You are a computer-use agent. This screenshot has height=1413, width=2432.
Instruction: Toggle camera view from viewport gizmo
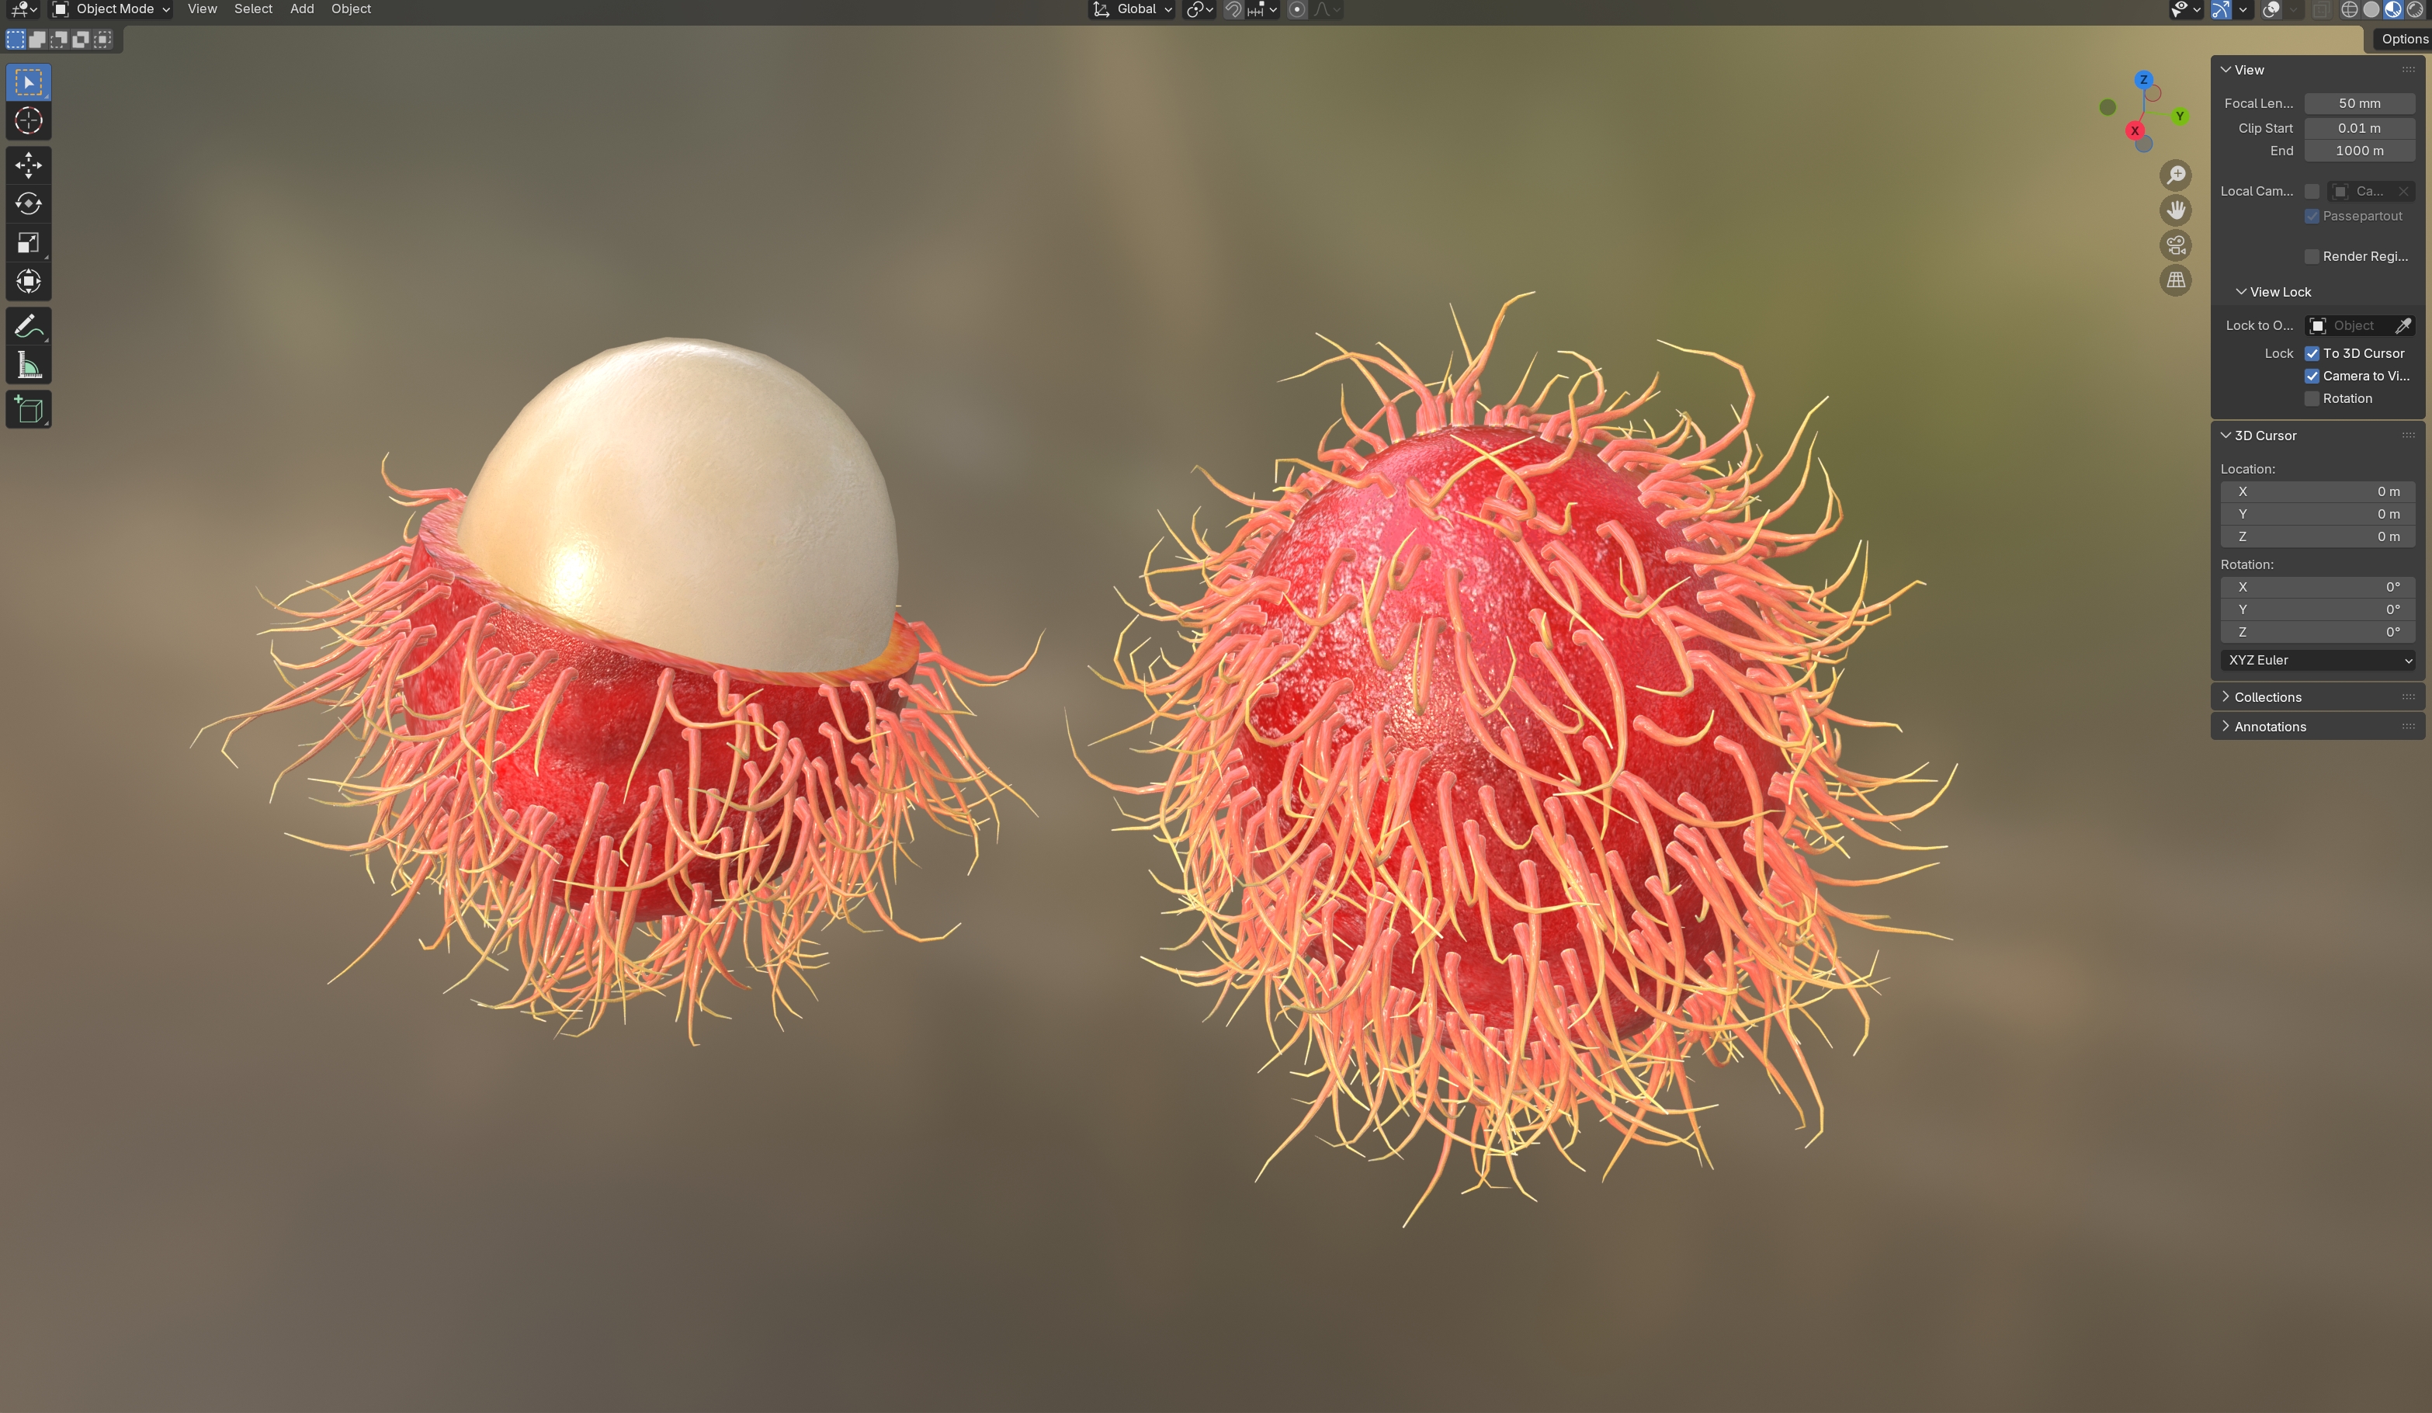coord(2175,245)
